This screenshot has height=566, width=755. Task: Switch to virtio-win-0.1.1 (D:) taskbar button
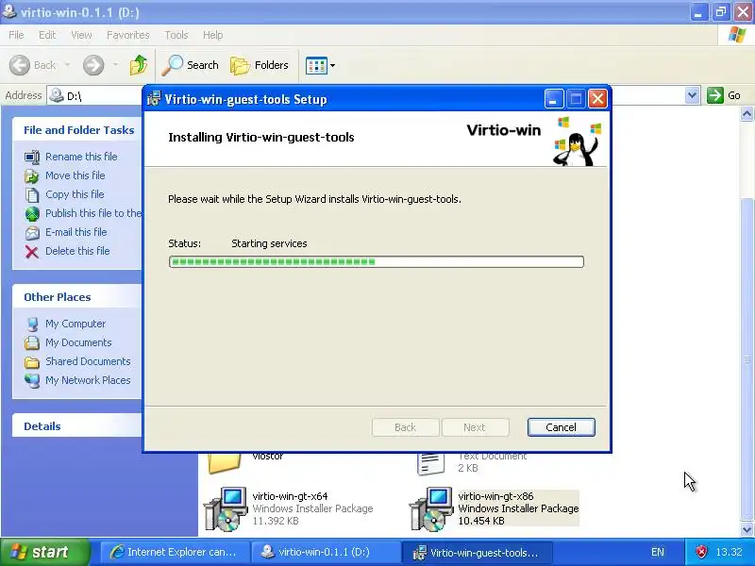(x=327, y=552)
